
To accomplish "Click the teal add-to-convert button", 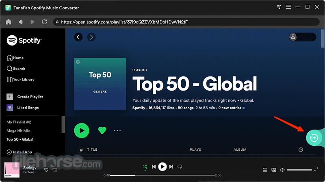I will point(314,138).
